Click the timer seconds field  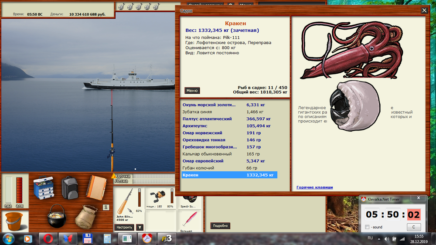[x=413, y=214]
